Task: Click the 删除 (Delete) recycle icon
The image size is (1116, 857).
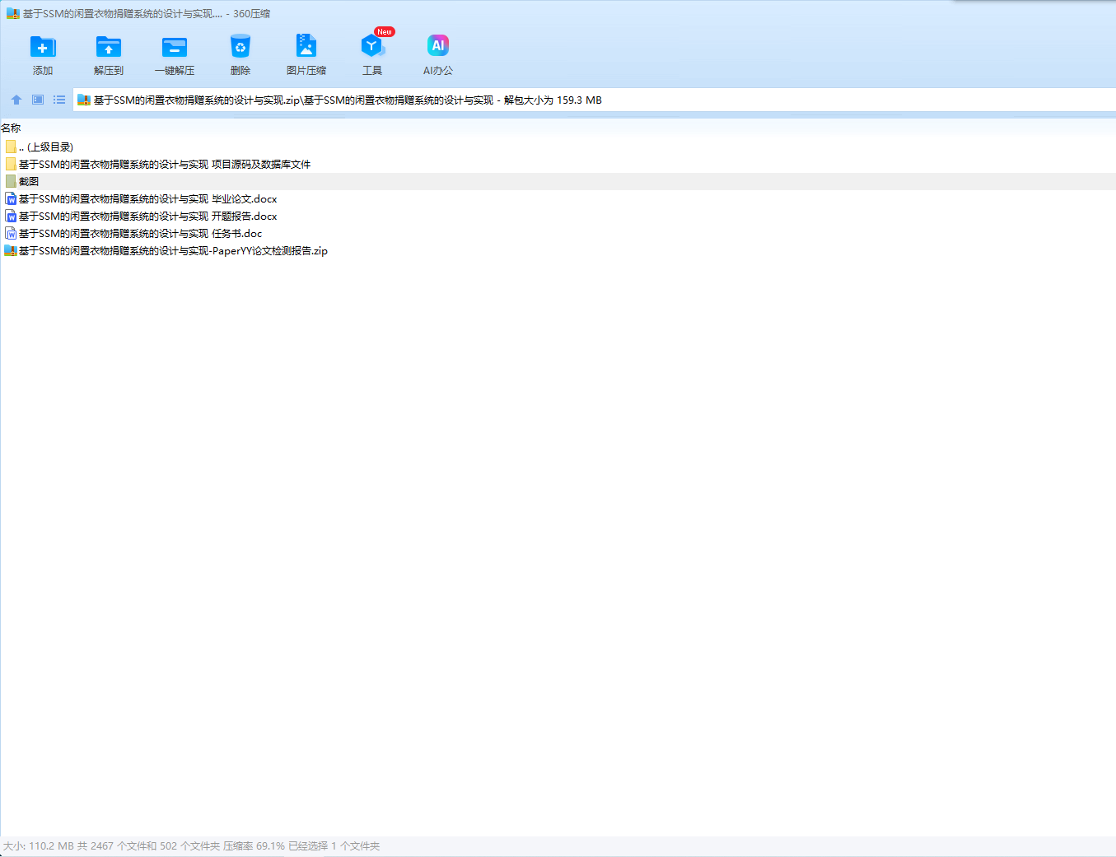Action: [240, 47]
